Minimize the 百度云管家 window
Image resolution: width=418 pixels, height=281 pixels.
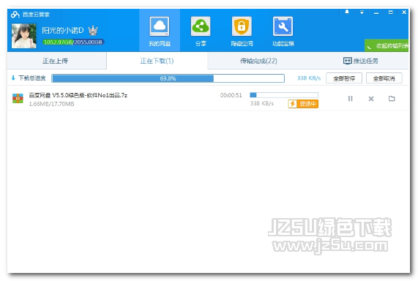coord(376,12)
